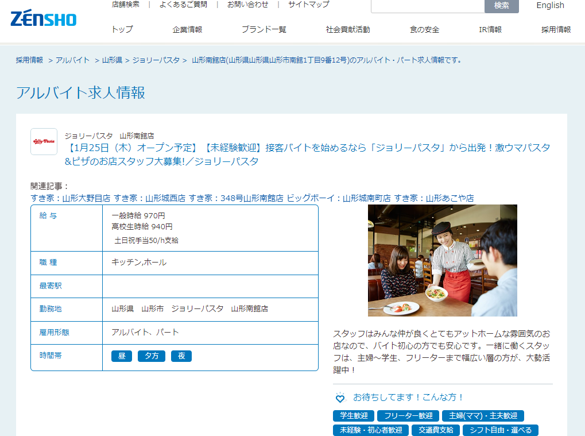Open ビッグボーイ：山形城南町店 link
Screen dimensions: 585x436
click(339, 198)
